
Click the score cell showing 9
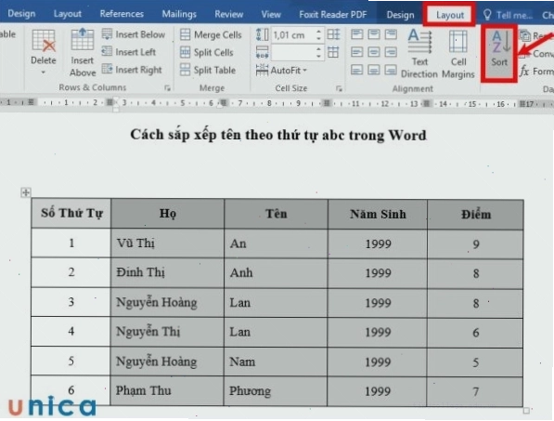click(x=475, y=244)
